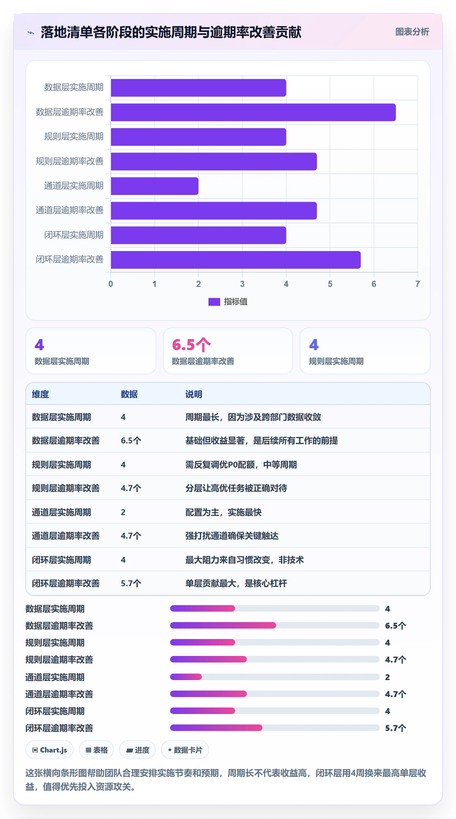Toggle the 指标值 legend color swatch
Screen dimensions: 456x819
tap(214, 302)
